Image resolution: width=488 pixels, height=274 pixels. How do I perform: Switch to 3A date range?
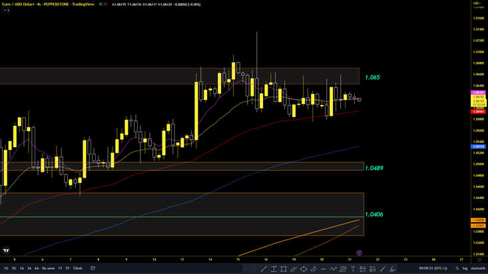(29, 268)
